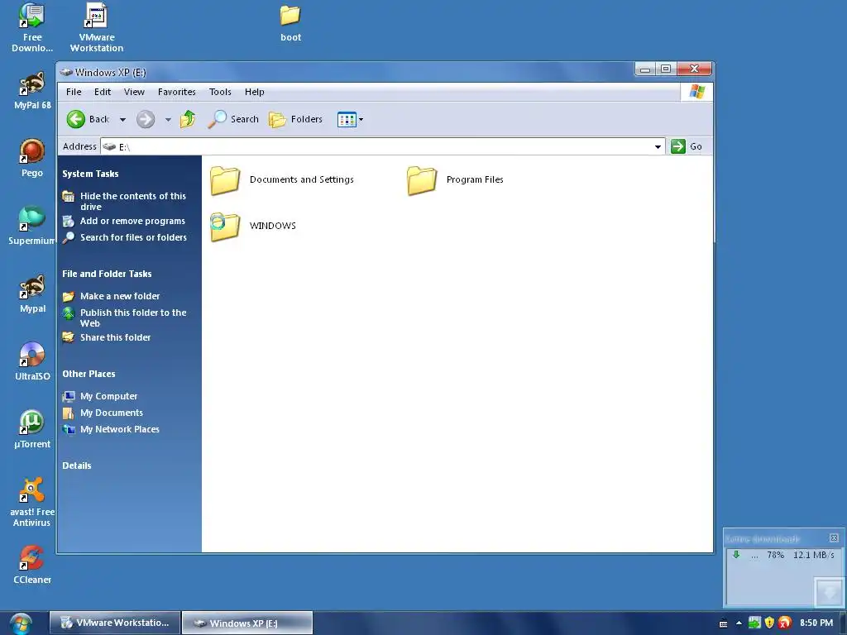Open the Address bar dropdown arrow
Screen dimensions: 847x635
[x=658, y=147]
